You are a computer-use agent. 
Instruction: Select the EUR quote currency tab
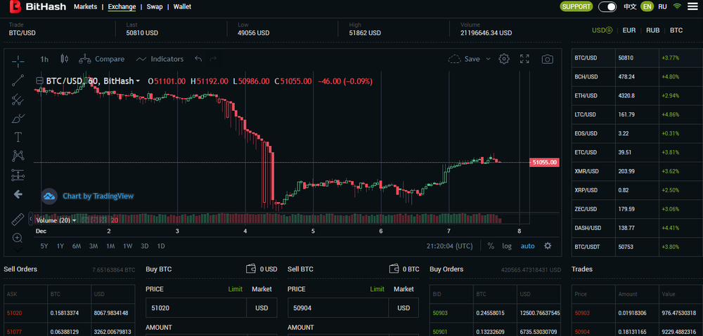[629, 30]
